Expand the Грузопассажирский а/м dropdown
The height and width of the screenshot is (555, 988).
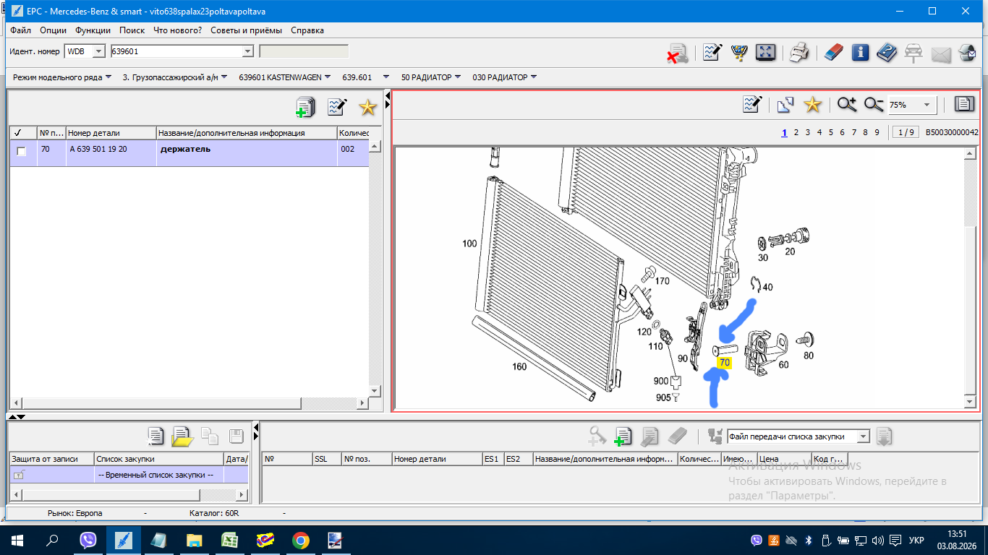[175, 77]
